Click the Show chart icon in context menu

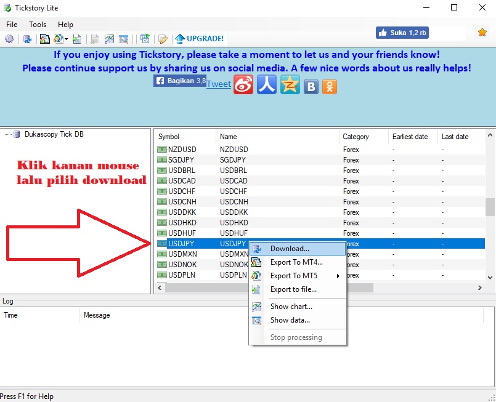(x=256, y=306)
